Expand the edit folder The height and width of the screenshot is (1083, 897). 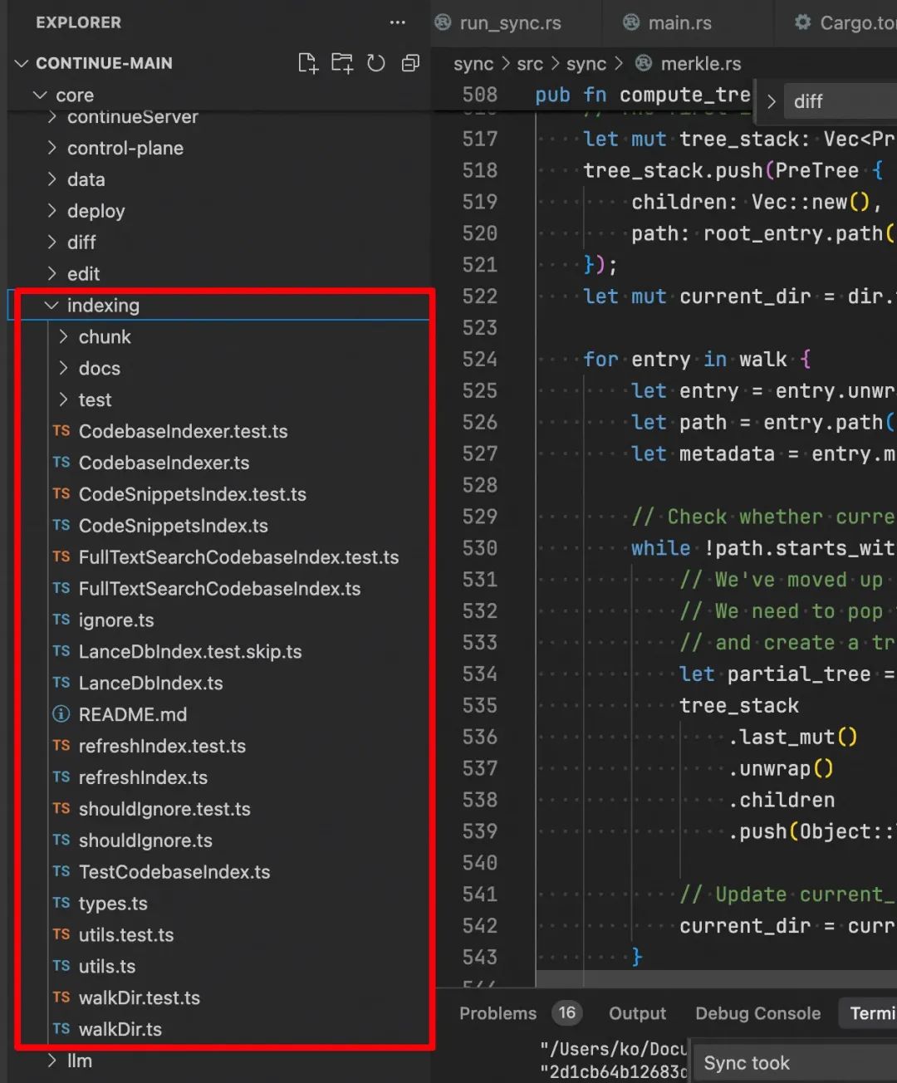pos(51,274)
